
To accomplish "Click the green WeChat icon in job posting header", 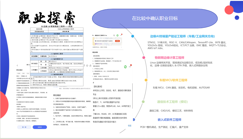I will click(118, 36).
